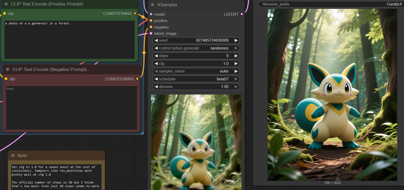404x190 pixels.
Task: Click the 768 × 1024 image size label
Action: click(x=332, y=183)
